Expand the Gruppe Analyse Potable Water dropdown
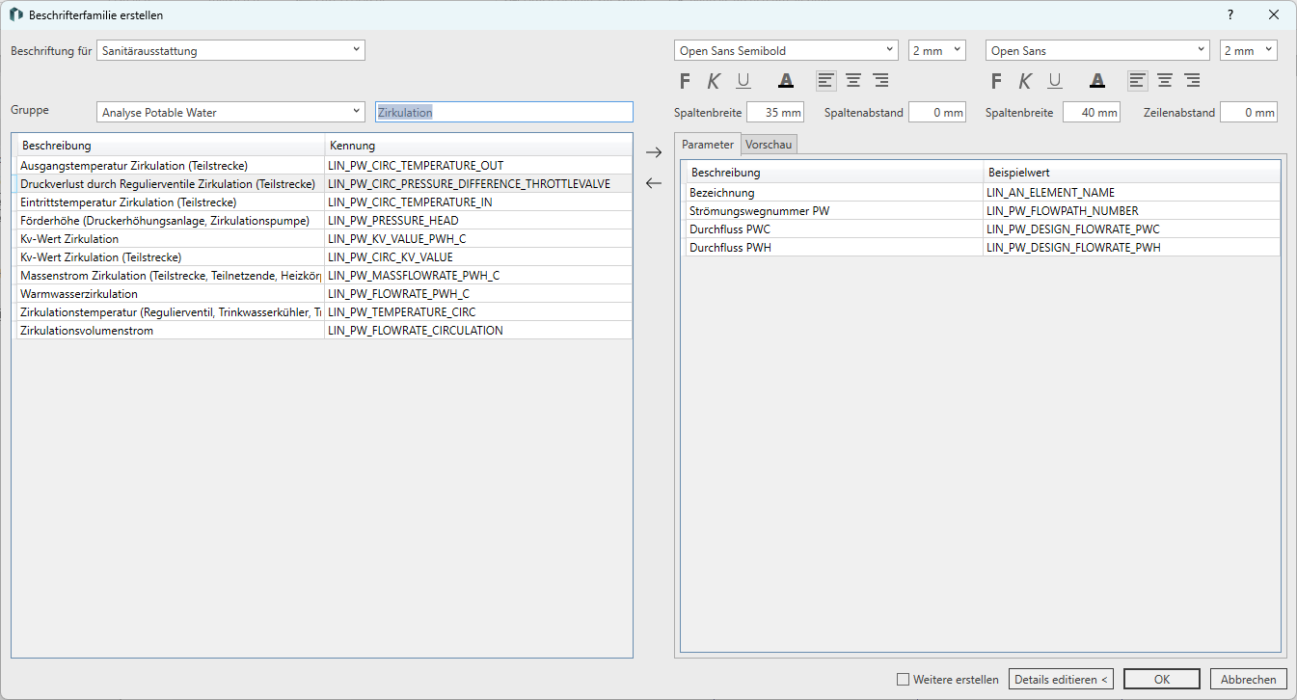The image size is (1297, 700). [x=230, y=113]
